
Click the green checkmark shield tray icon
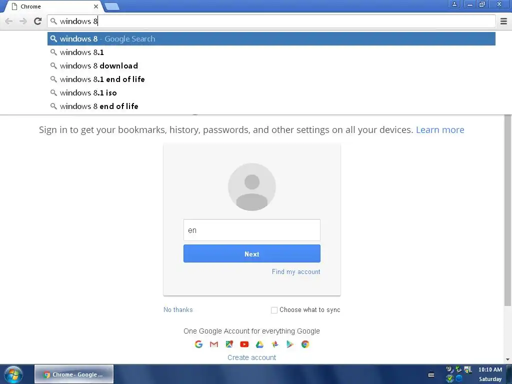450,379
